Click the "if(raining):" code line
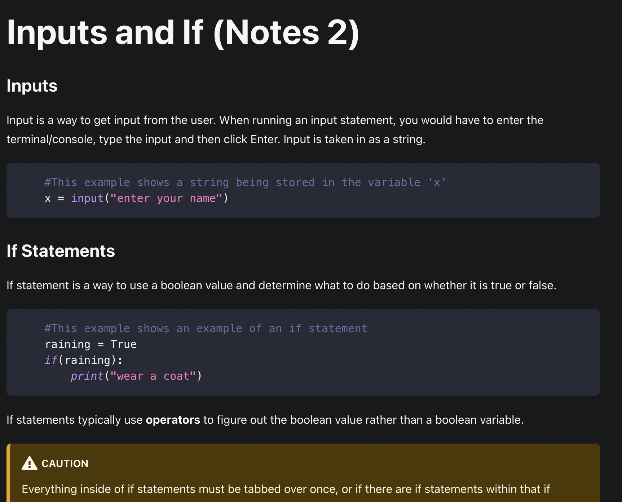The width and height of the screenshot is (622, 502). coord(84,360)
